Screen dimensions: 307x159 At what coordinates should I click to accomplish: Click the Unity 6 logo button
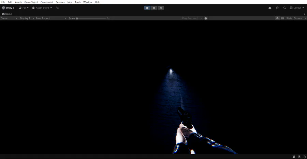coord(8,8)
